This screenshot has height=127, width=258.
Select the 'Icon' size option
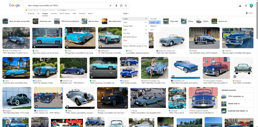click(152, 30)
